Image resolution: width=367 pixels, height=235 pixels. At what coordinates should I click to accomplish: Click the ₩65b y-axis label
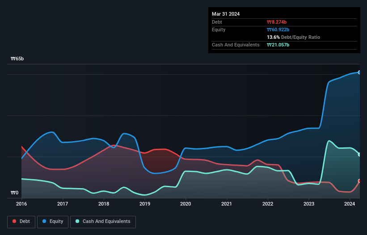pos(17,59)
